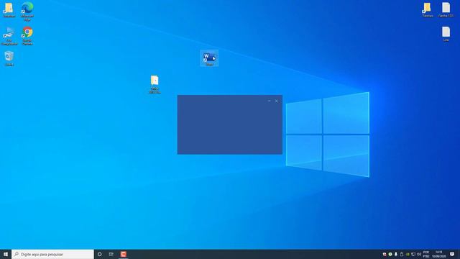Click the taskbar search box

pyautogui.click(x=52, y=254)
